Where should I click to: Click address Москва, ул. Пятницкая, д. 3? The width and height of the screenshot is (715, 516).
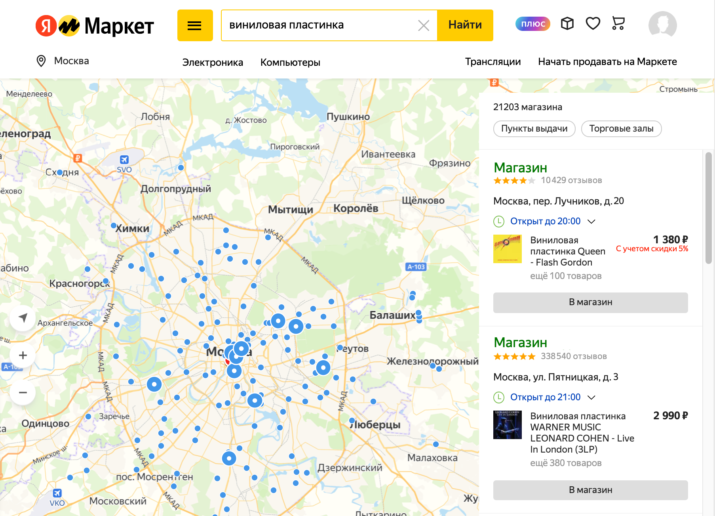[555, 377]
